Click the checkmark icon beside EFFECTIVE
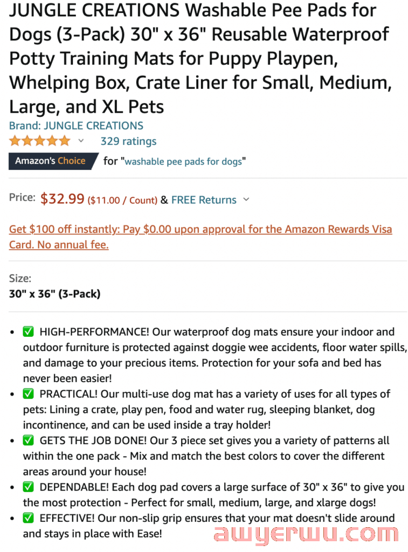Image resolution: width=408 pixels, height=552 pixels. [28, 518]
